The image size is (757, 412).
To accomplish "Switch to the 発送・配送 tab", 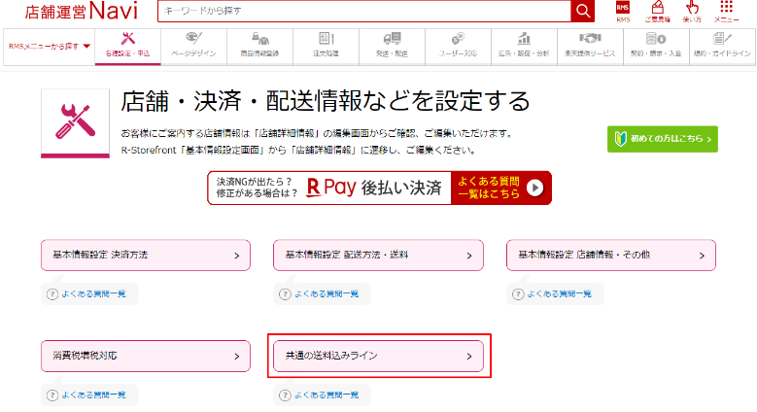I will [x=392, y=47].
